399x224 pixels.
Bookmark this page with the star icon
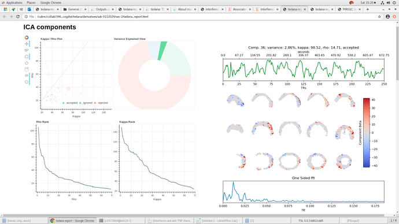click(x=379, y=17)
